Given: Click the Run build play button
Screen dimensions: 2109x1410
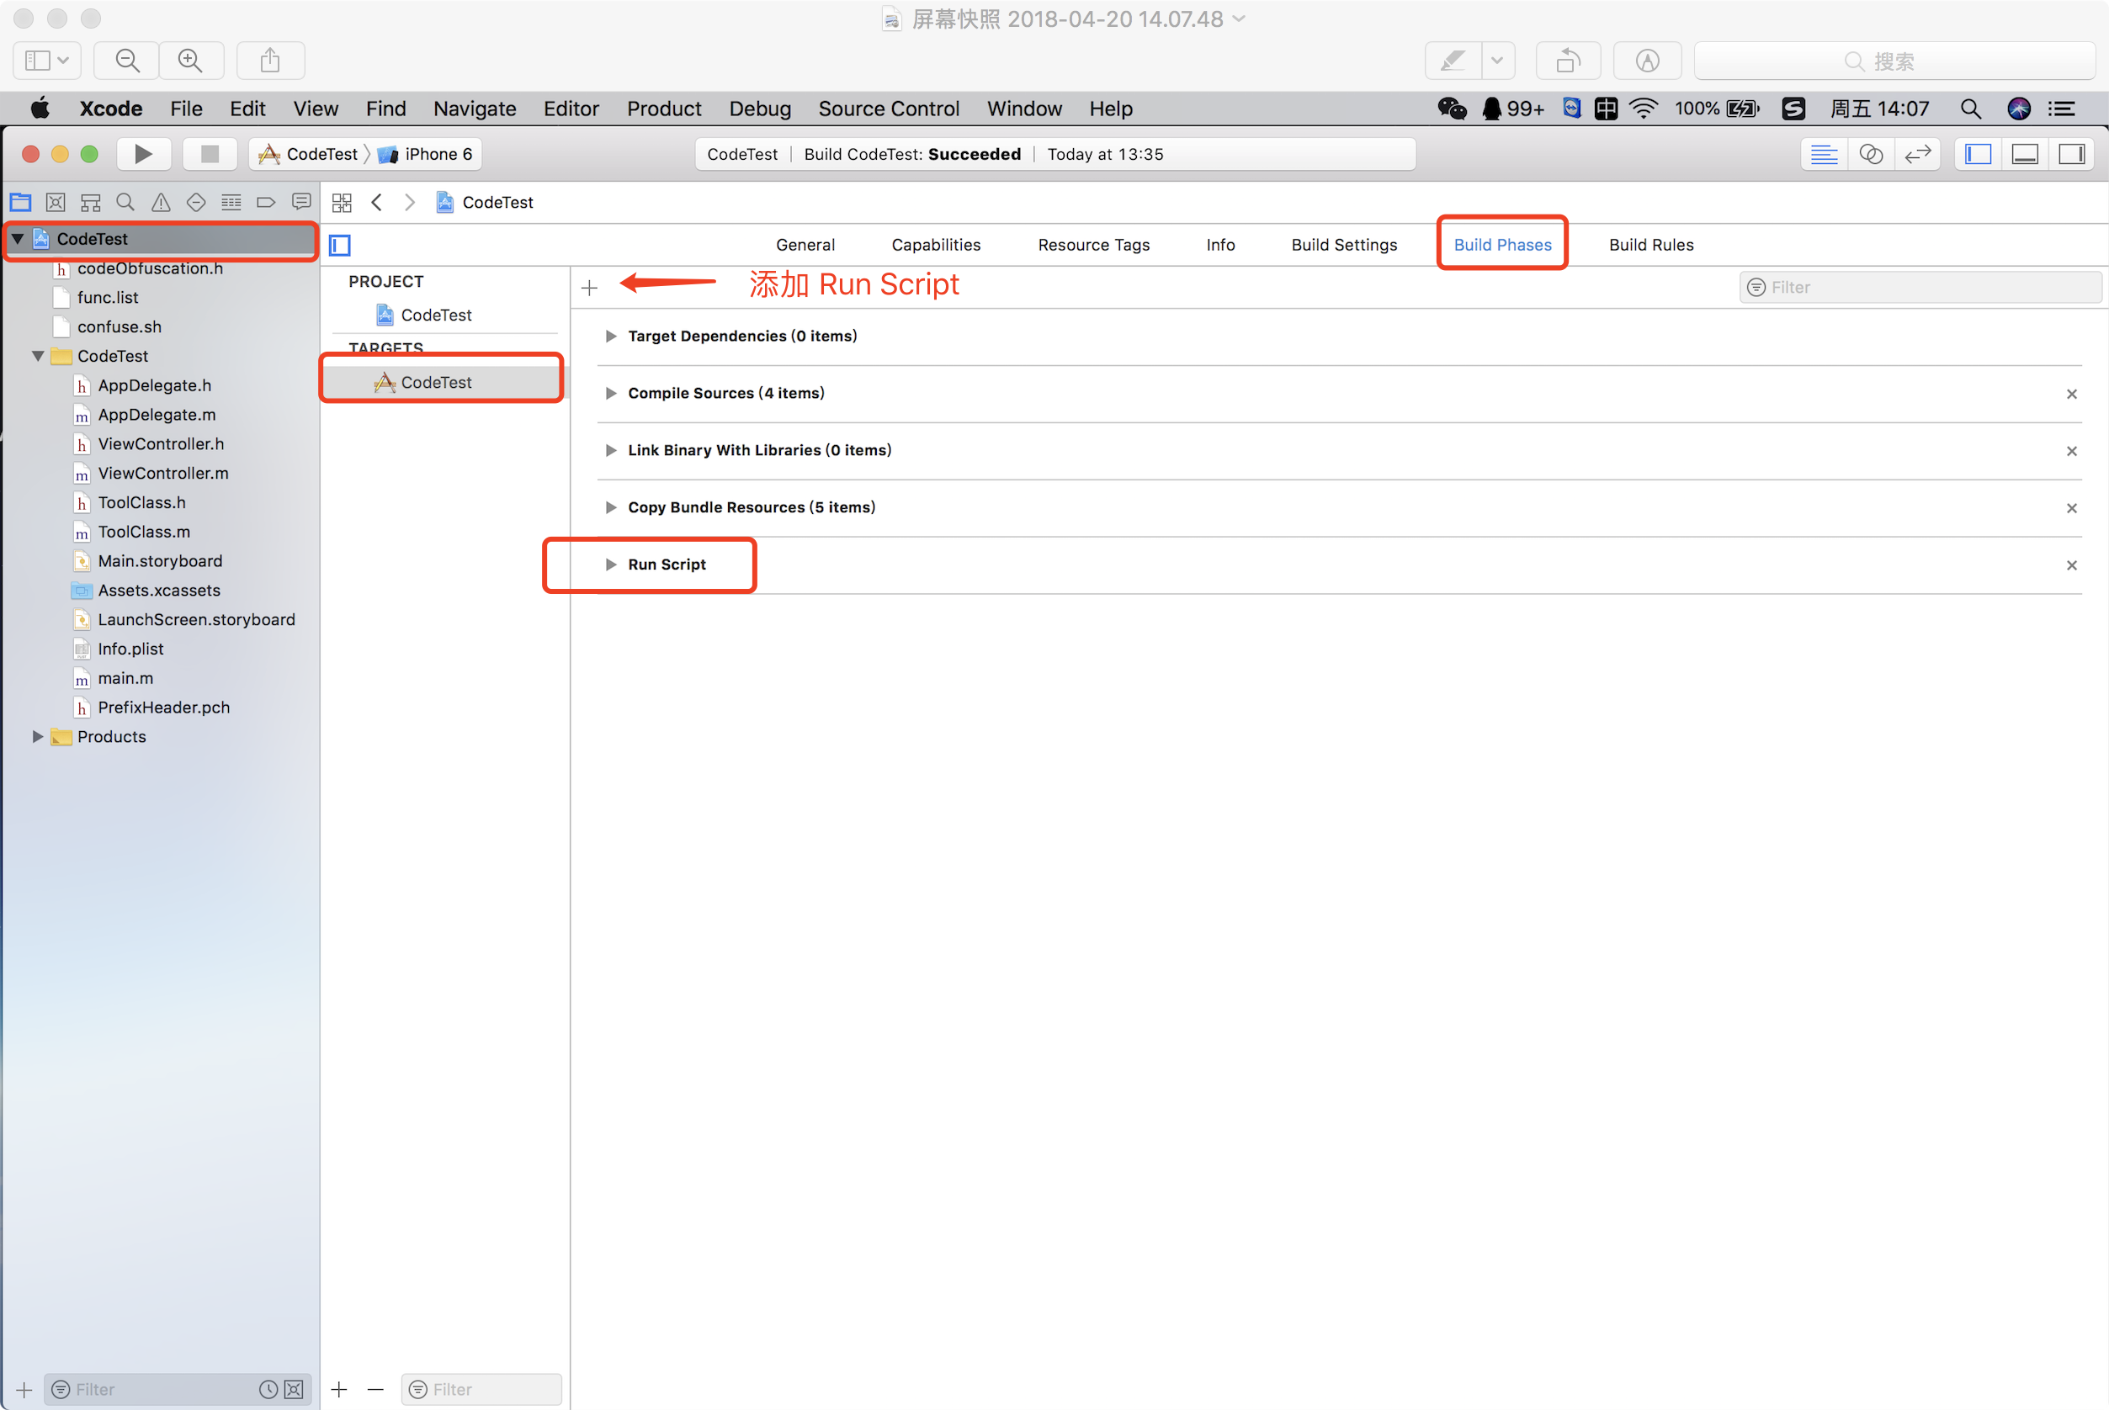Looking at the screenshot, I should click(142, 154).
